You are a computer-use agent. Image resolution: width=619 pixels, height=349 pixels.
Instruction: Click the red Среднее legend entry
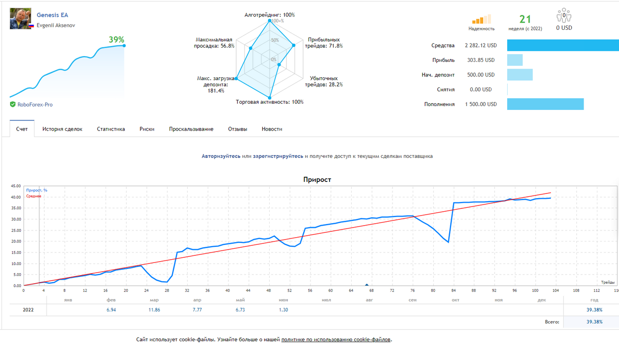34,196
